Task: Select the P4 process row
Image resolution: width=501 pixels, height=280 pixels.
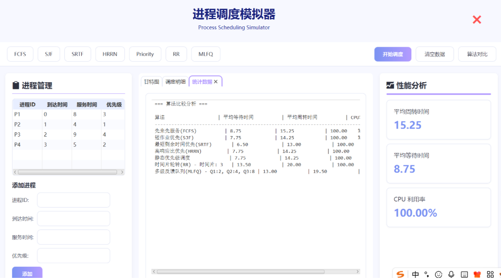Action: click(69, 145)
